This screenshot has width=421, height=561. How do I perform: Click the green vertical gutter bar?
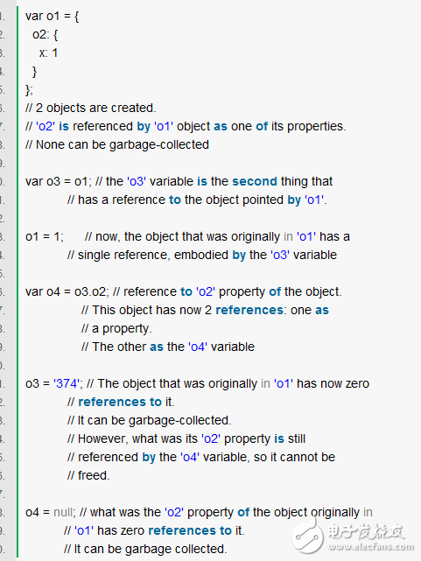coord(18,280)
